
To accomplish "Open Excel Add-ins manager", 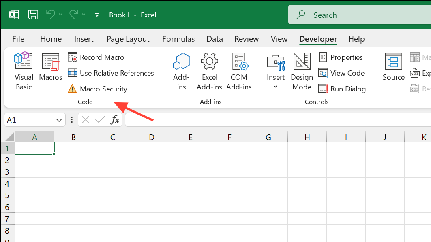I will (209, 71).
